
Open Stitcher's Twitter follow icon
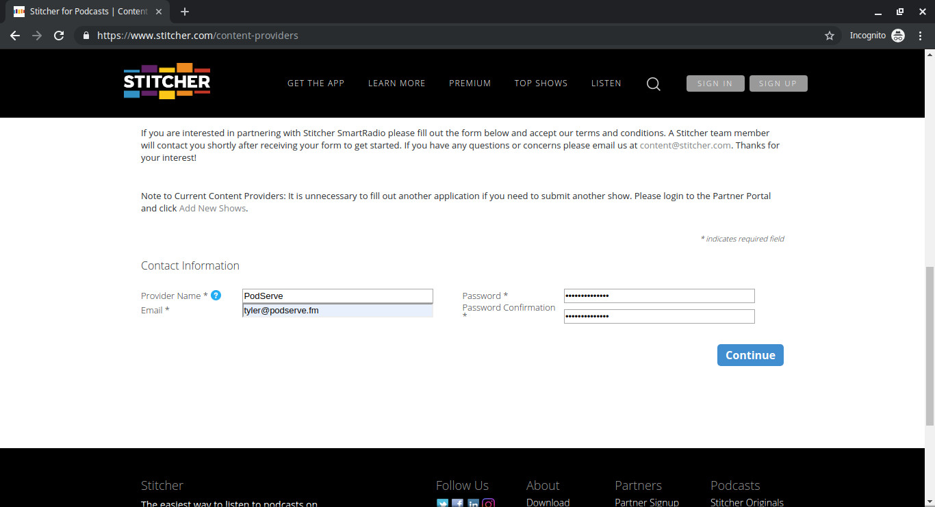point(443,504)
